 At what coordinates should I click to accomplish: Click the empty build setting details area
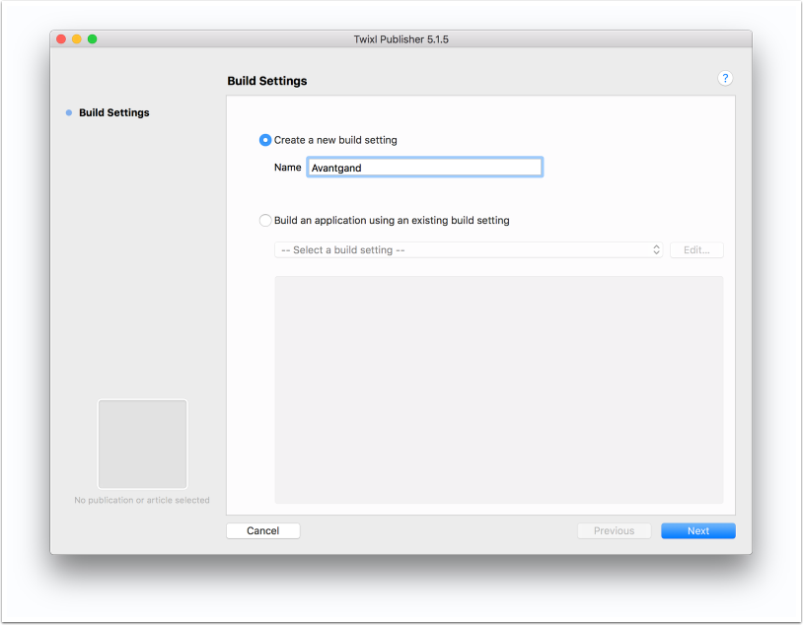pos(499,390)
